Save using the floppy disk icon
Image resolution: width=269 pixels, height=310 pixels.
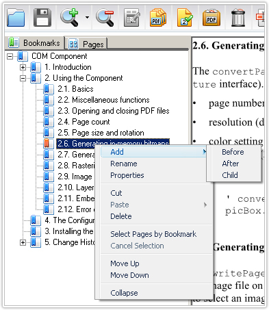pos(42,17)
